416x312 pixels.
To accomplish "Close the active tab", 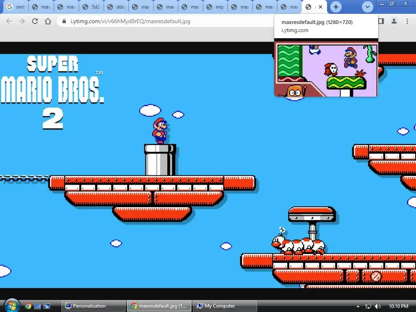I will (321, 7).
